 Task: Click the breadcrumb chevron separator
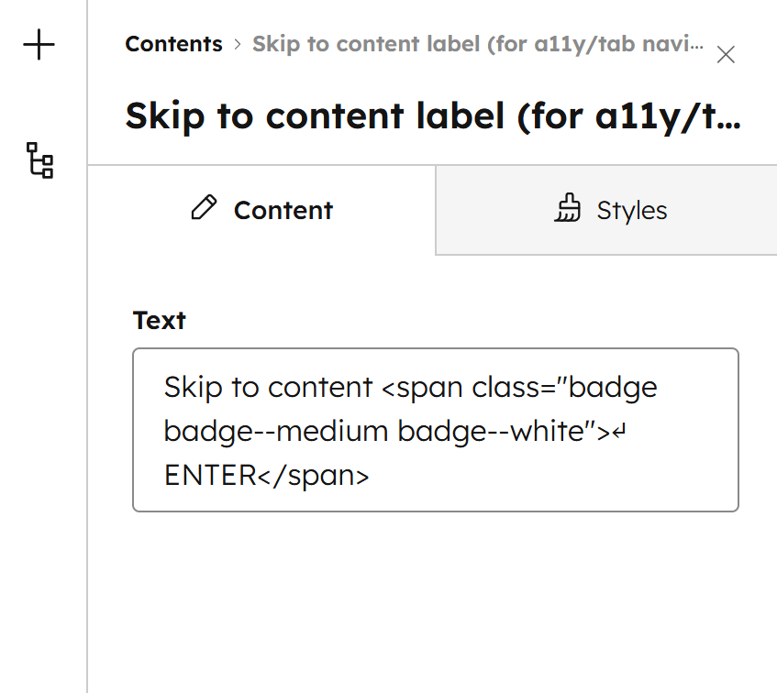(x=238, y=44)
